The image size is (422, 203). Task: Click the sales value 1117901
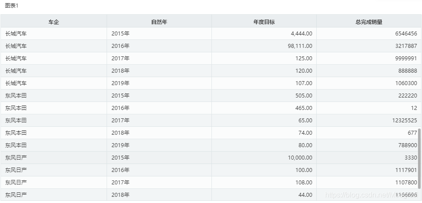pyautogui.click(x=406, y=170)
